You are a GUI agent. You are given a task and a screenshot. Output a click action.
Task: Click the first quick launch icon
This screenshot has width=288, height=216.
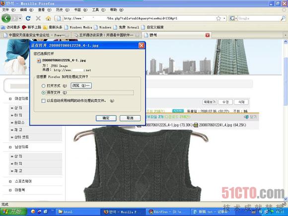pos(33,212)
